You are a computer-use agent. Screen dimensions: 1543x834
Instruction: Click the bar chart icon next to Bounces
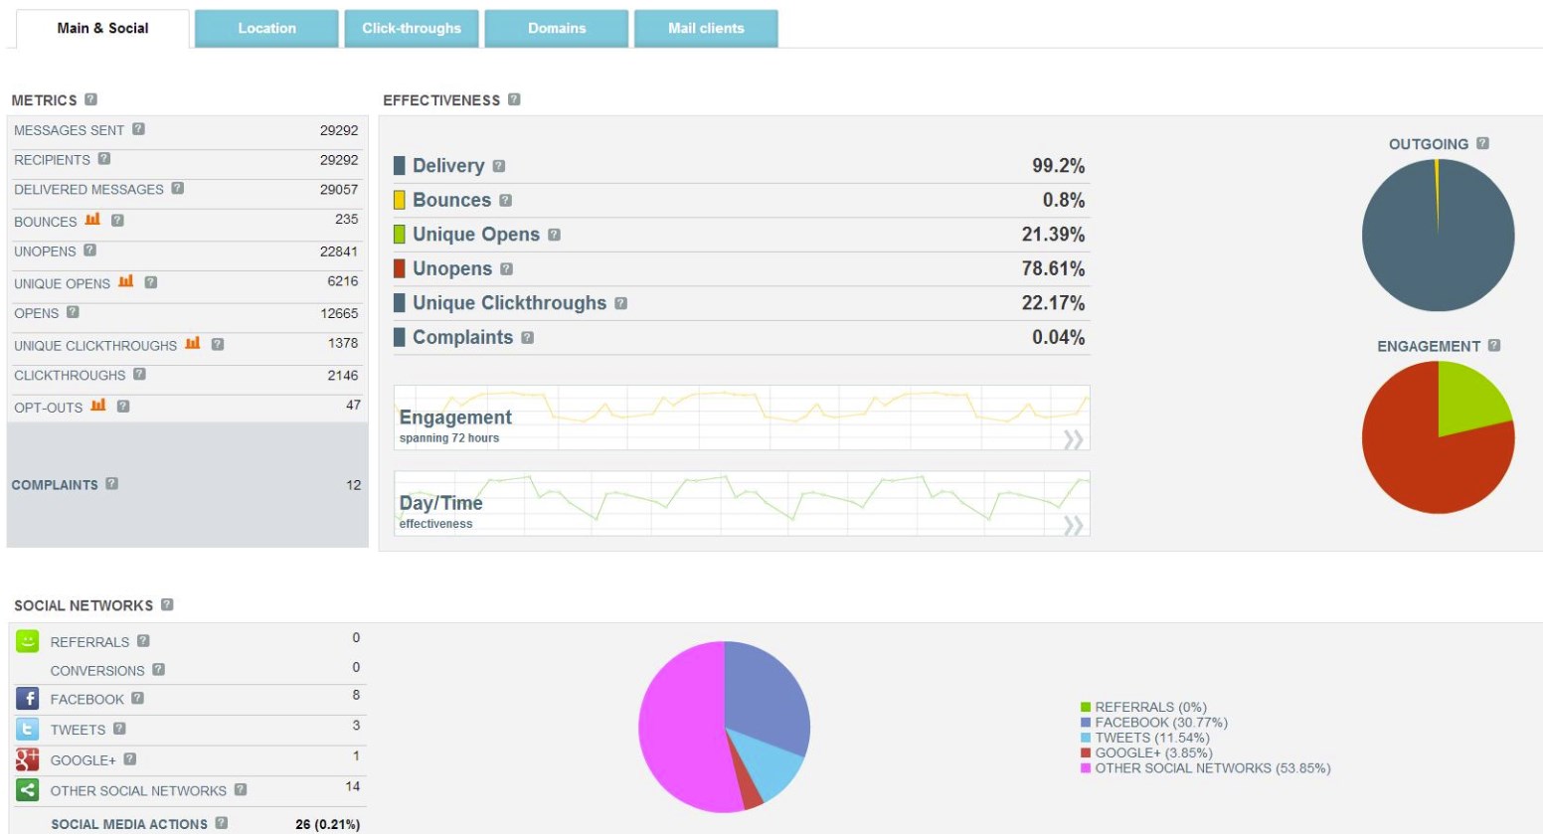(x=92, y=220)
